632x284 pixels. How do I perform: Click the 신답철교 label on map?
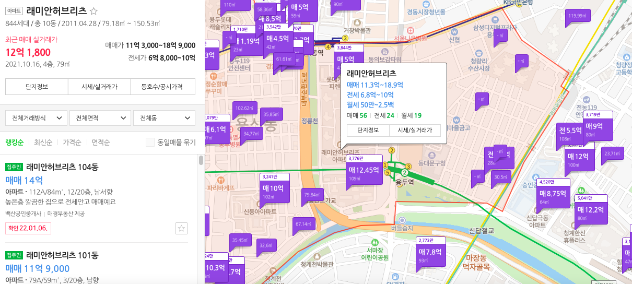coord(482,231)
